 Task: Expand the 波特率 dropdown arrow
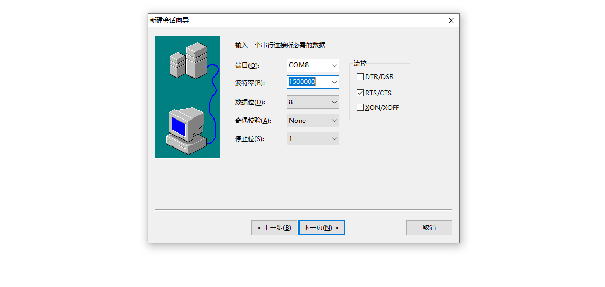tap(334, 82)
